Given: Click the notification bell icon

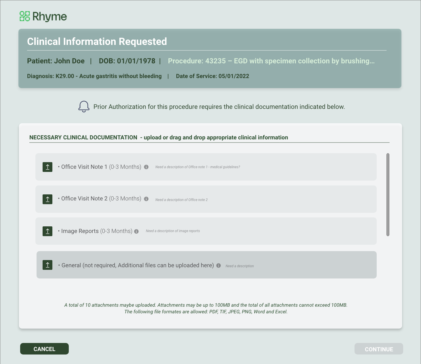Looking at the screenshot, I should pyautogui.click(x=84, y=107).
